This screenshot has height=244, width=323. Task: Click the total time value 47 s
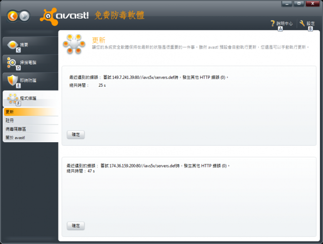pos(91,171)
